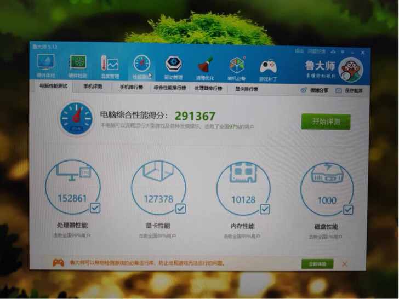Open the 问题反馈 feedback link
Viewport: 399px width, 299px height.
pos(316,51)
